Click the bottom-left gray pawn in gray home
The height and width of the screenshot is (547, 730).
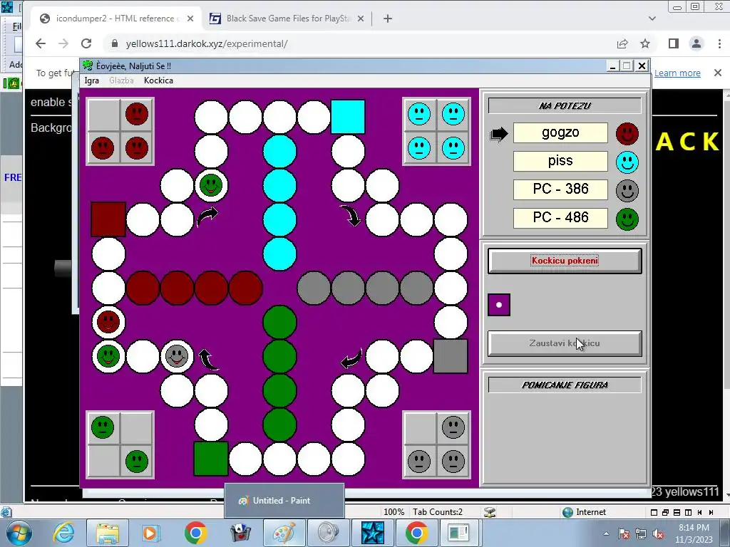(x=419, y=462)
